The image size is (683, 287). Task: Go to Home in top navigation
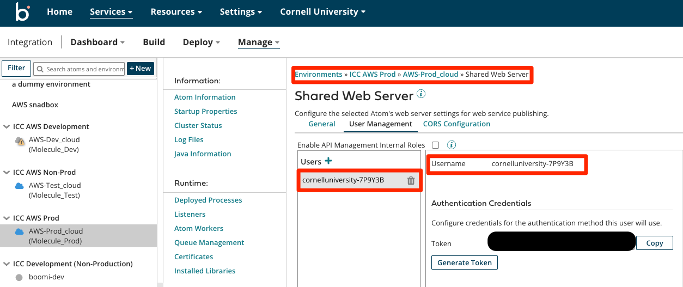click(x=60, y=11)
